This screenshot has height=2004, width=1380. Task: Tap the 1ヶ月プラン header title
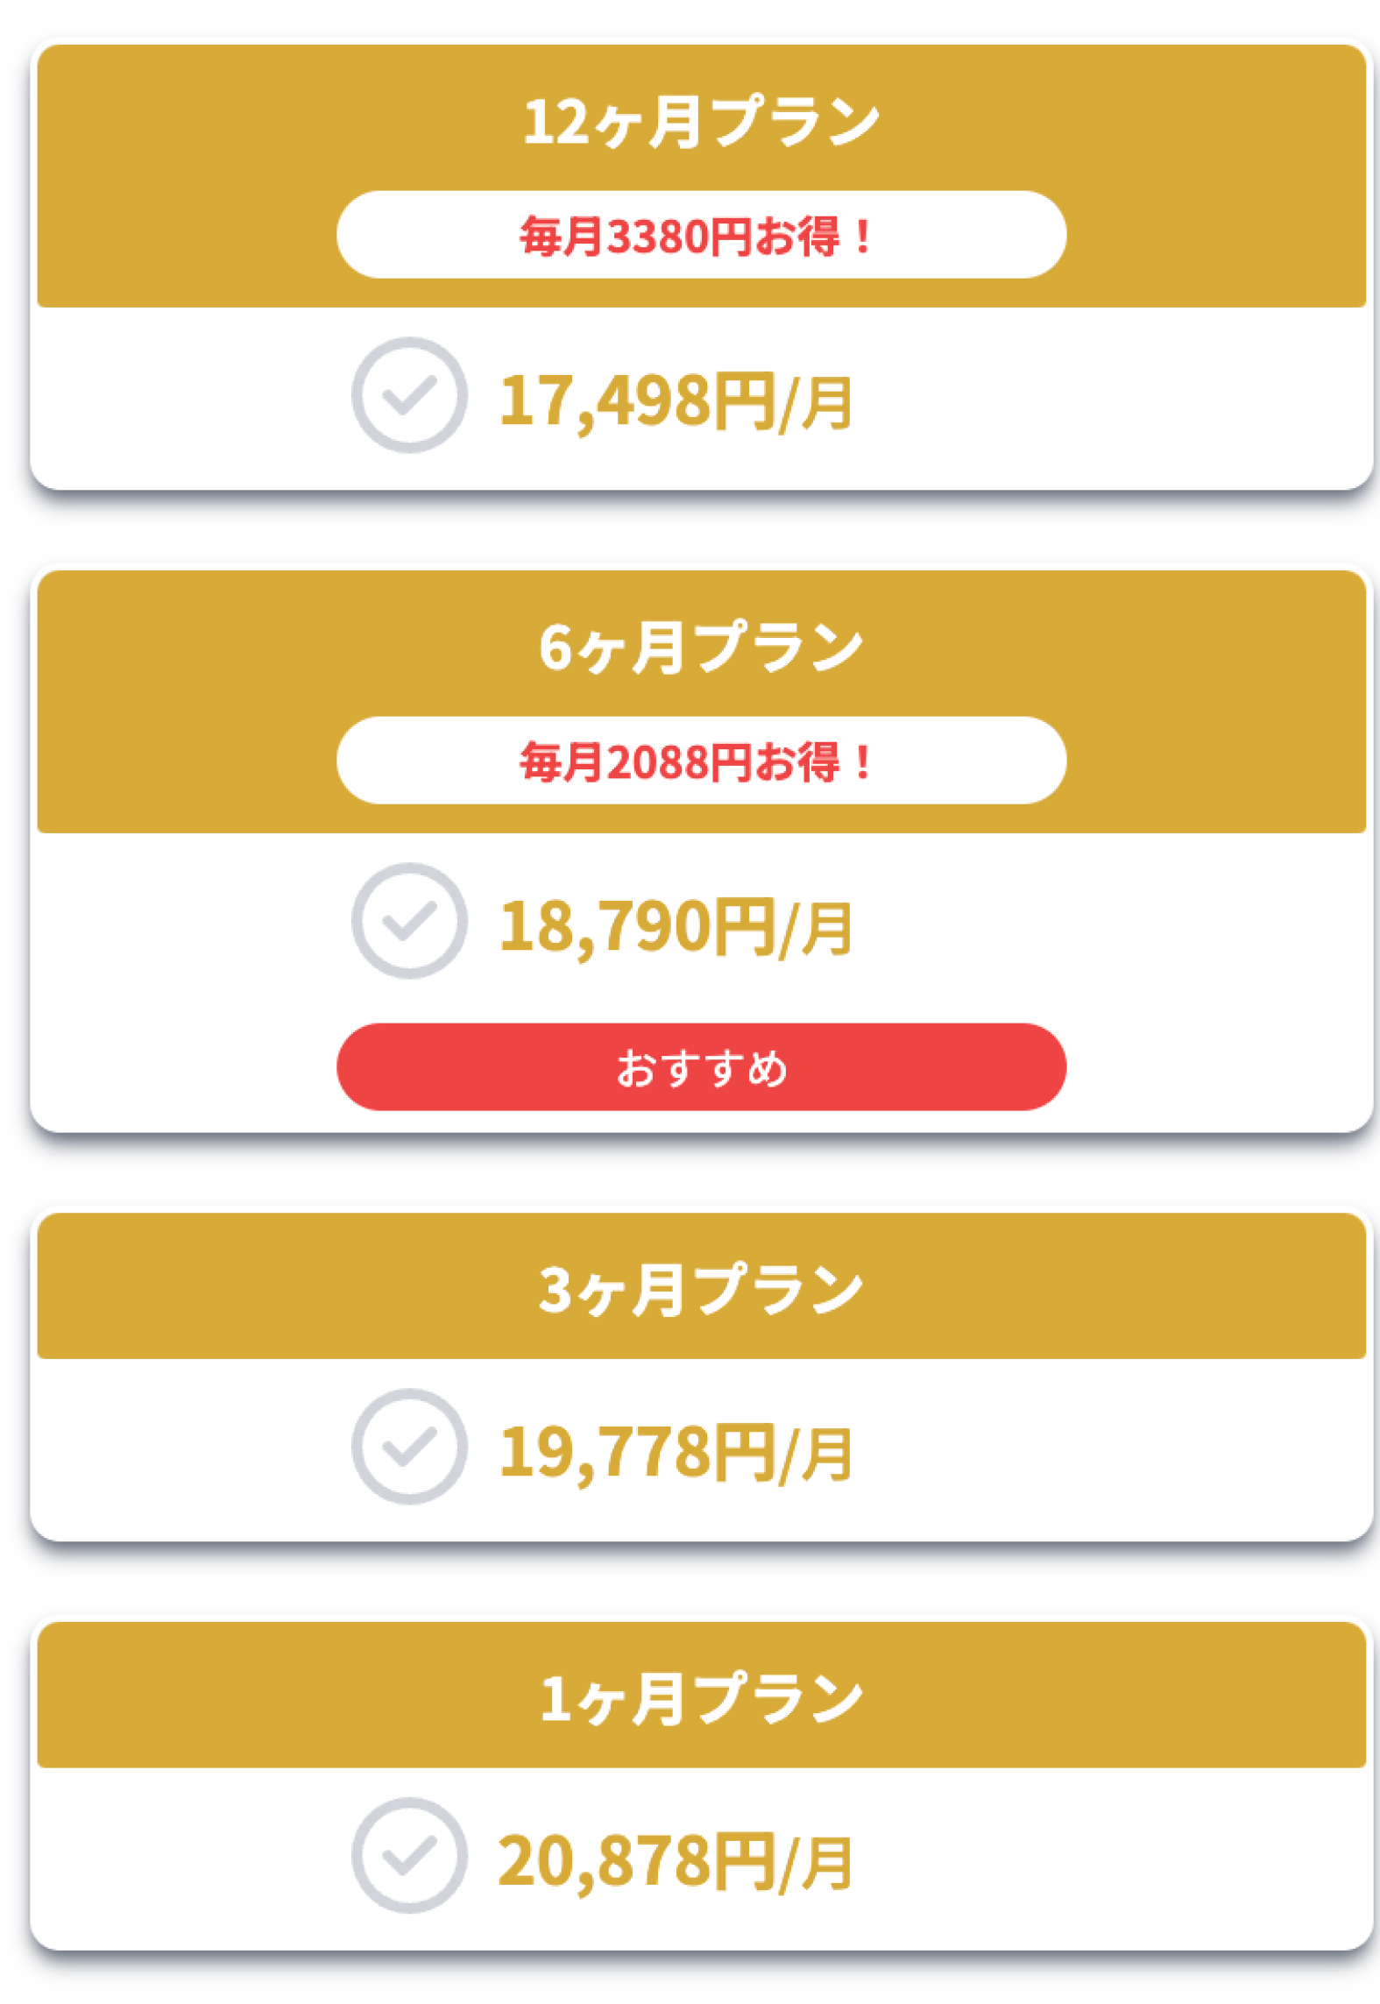[x=701, y=1698]
